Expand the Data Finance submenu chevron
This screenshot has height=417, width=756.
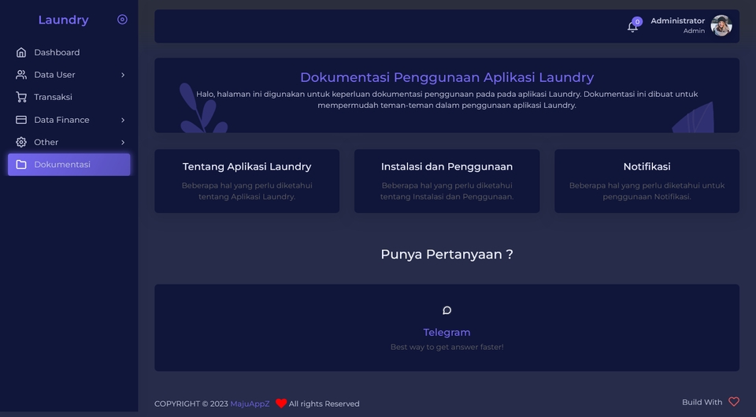pos(123,120)
